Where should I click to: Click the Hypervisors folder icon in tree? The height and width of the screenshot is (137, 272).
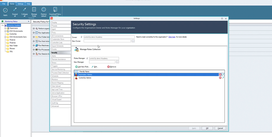click(x=8, y=28)
